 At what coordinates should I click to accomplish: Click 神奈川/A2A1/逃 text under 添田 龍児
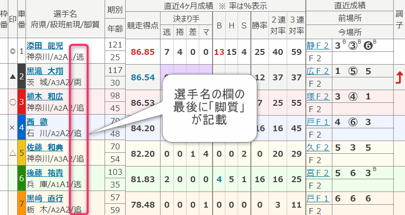tap(55, 57)
